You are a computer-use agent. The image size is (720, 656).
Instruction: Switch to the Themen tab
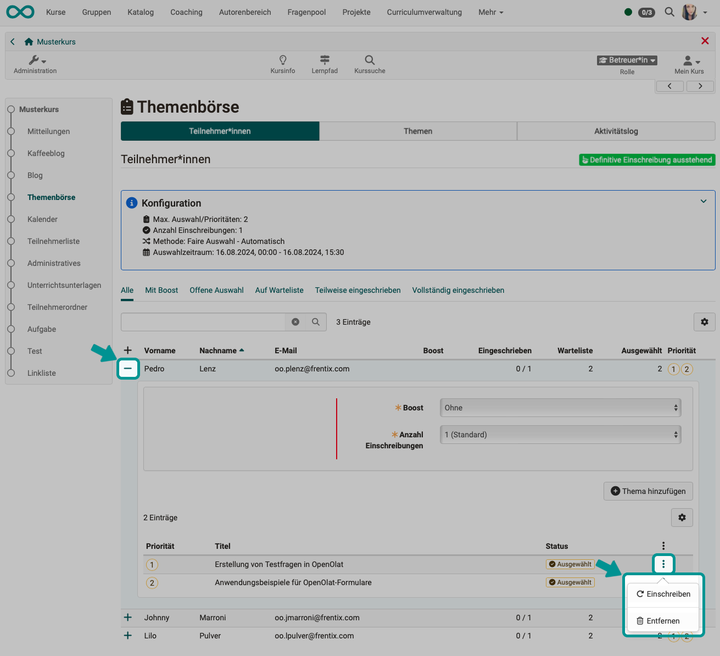(418, 131)
